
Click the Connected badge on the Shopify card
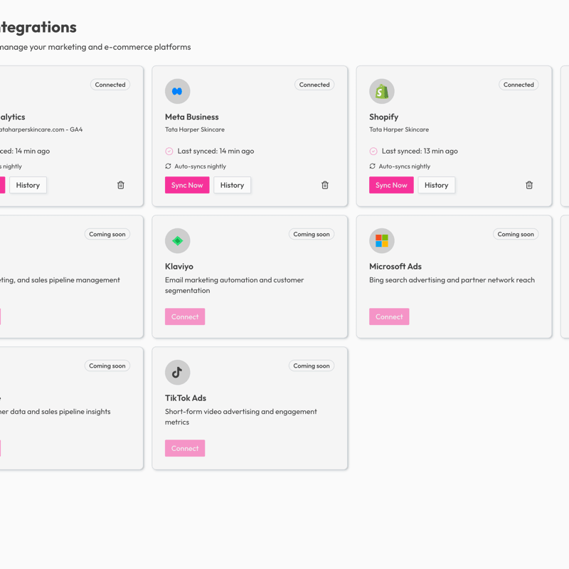click(x=519, y=85)
